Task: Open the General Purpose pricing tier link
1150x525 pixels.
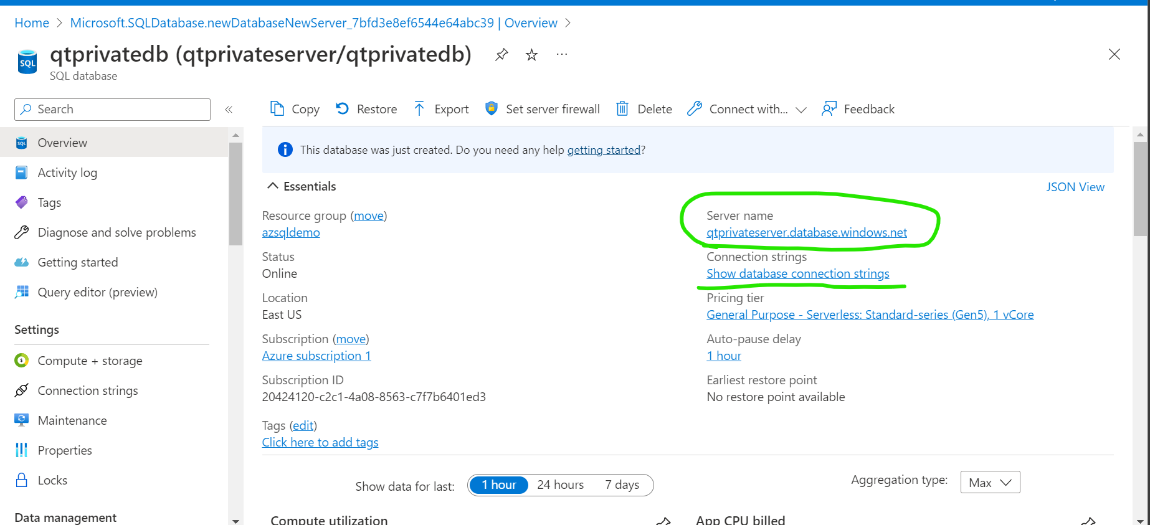Action: click(870, 315)
